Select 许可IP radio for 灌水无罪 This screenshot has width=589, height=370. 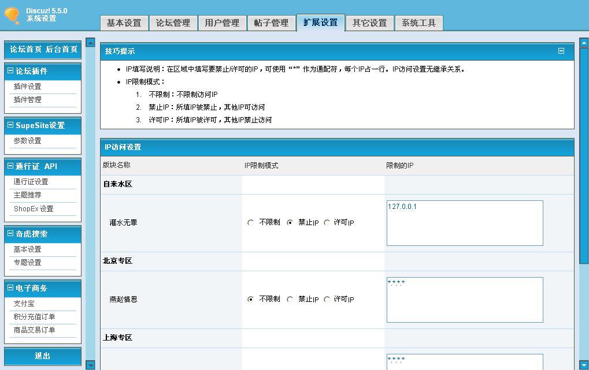pyautogui.click(x=327, y=223)
